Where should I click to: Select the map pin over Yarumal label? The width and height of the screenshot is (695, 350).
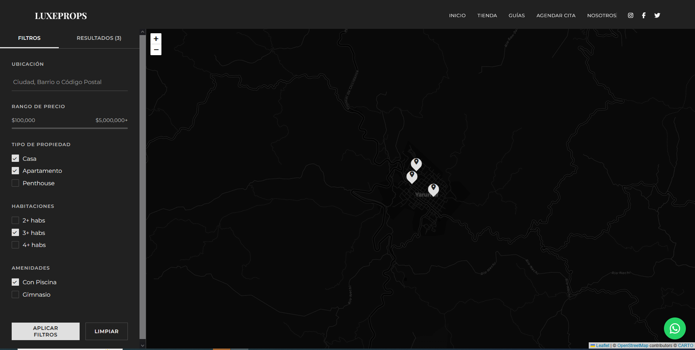(433, 189)
